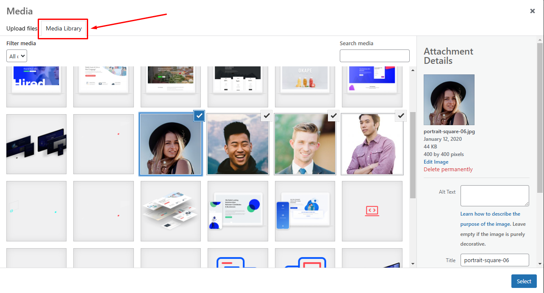Toggle the checkmark on the laughing man portrait
The image size is (544, 293).
pyautogui.click(x=266, y=115)
